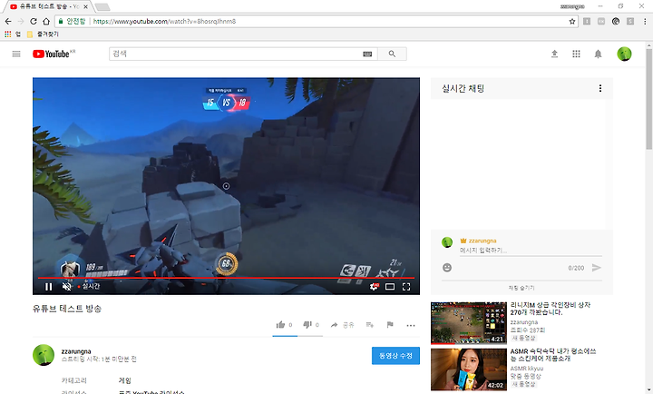
Task: Click 동영상 수정 edit video button
Action: click(x=395, y=356)
